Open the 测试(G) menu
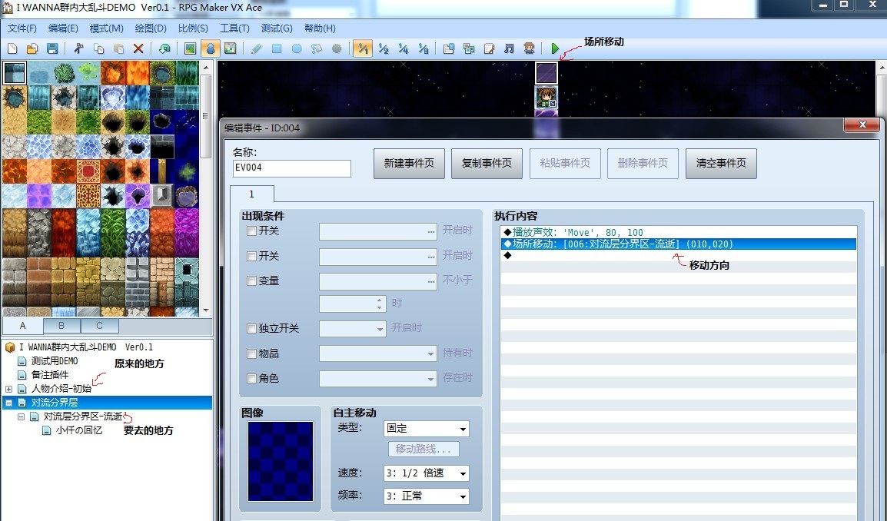This screenshot has height=521, width=887. point(277,28)
